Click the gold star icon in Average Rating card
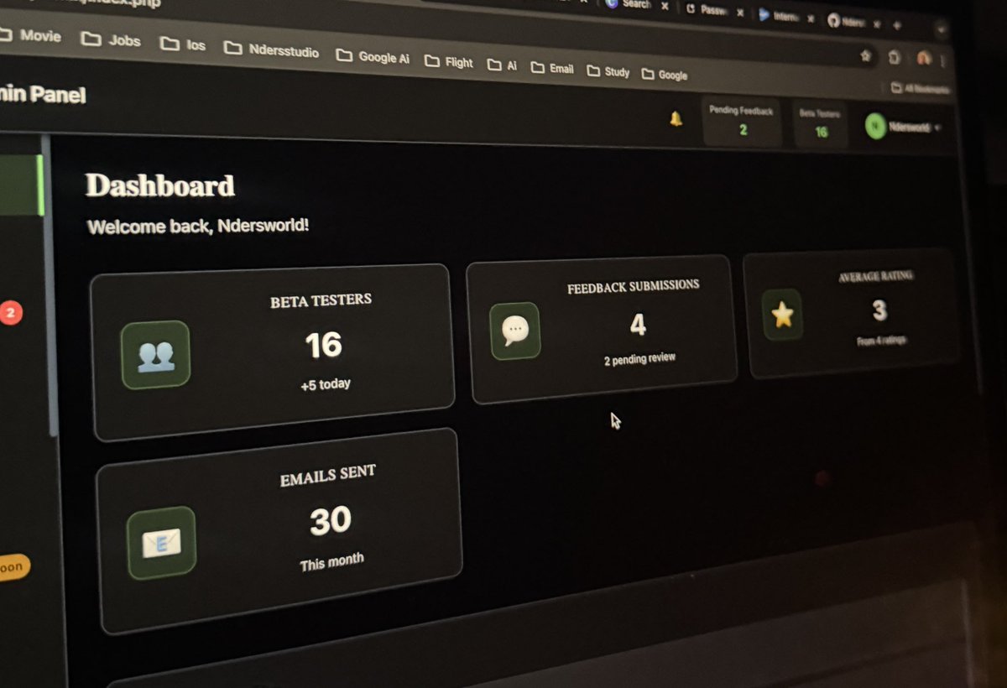Viewport: 1007px width, 688px height. [x=782, y=315]
